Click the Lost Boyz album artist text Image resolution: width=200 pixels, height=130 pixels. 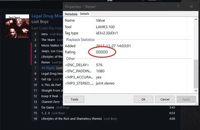tap(40, 22)
